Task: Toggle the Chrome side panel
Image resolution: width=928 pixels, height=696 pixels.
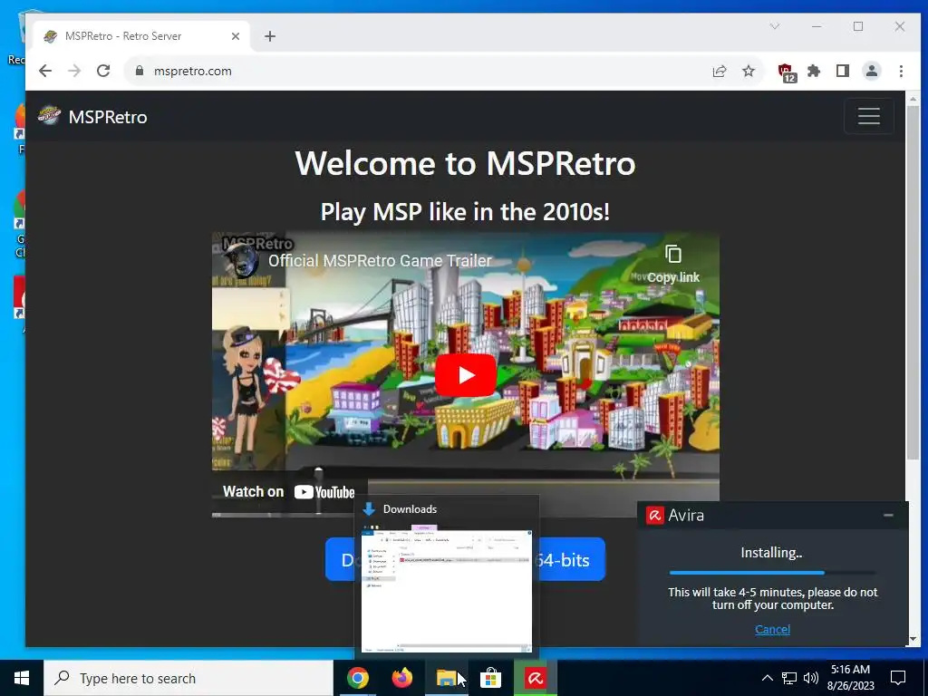Action: (x=843, y=71)
